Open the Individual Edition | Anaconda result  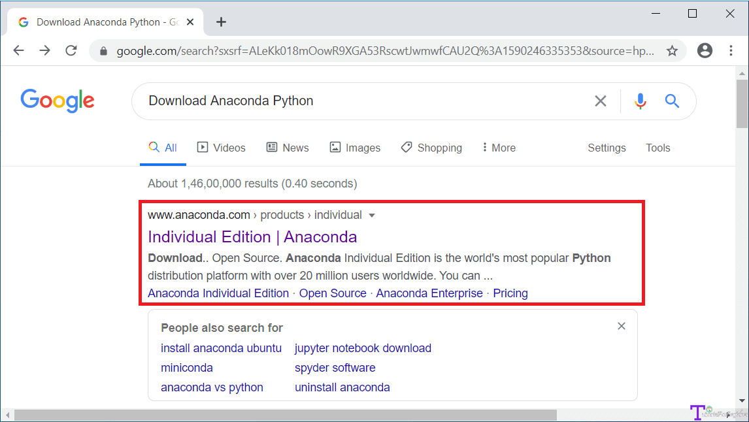coord(252,236)
